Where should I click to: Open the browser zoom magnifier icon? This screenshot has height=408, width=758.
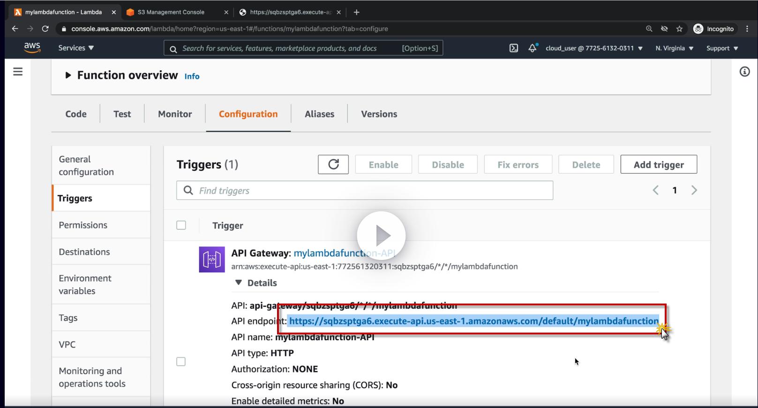(649, 29)
